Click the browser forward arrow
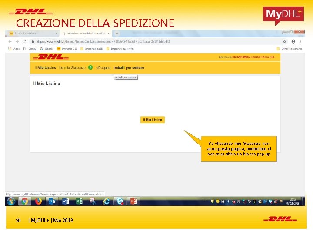This screenshot has height=235, width=313. (x=17, y=42)
